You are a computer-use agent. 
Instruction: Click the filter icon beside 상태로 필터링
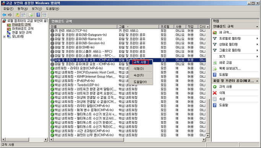tap(215, 44)
